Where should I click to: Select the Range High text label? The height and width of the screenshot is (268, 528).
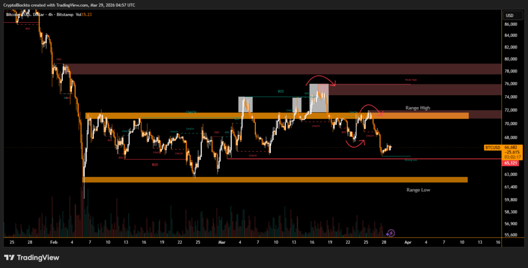click(418, 108)
